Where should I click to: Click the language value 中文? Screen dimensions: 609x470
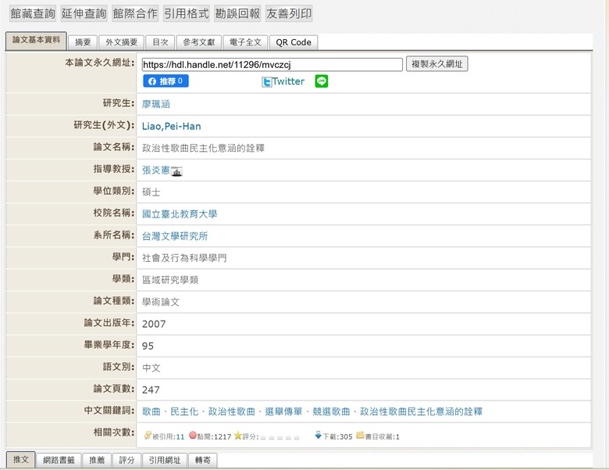pyautogui.click(x=151, y=368)
